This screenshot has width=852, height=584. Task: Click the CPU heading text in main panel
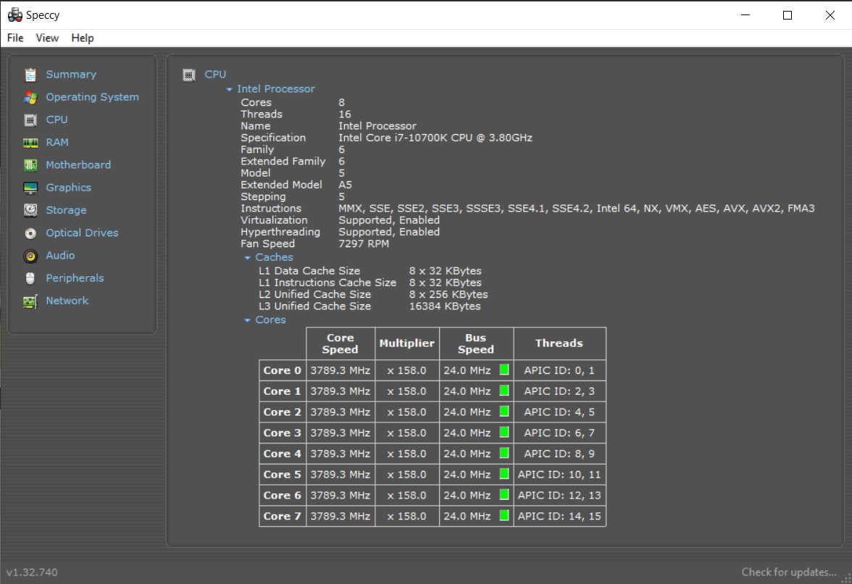[215, 75]
